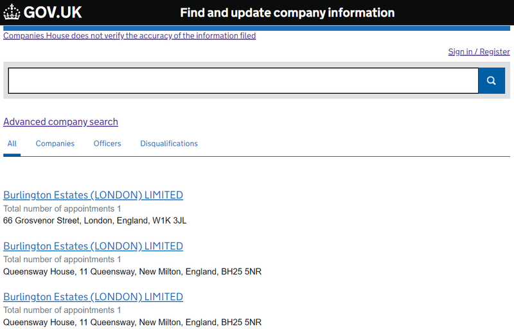Click the magnifying glass search button
The width and height of the screenshot is (514, 329).
492,80
